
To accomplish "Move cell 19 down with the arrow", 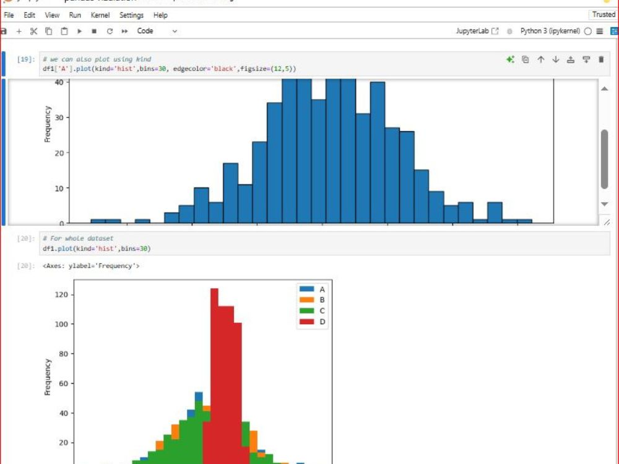I will [555, 59].
